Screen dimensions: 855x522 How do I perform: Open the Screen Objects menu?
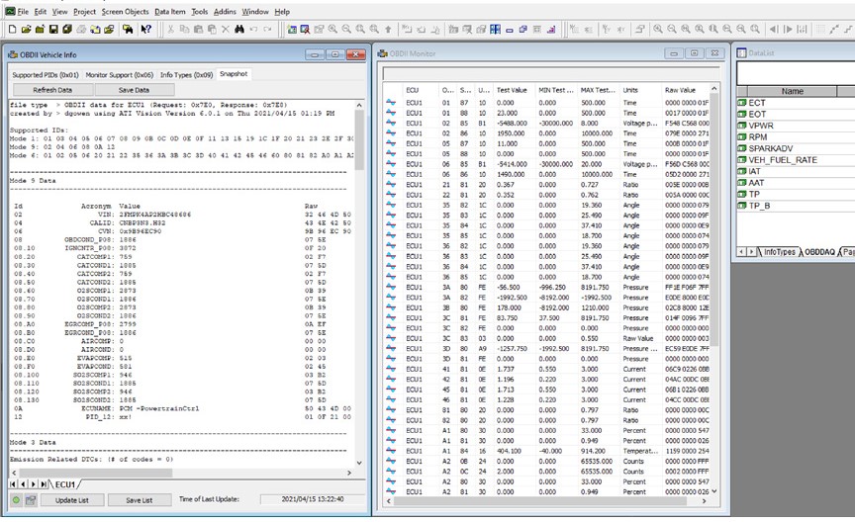[125, 11]
